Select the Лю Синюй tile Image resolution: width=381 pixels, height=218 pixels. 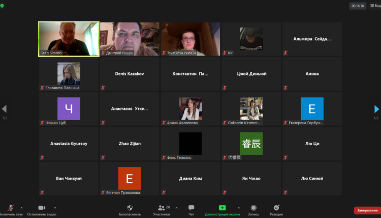[x=312, y=178]
